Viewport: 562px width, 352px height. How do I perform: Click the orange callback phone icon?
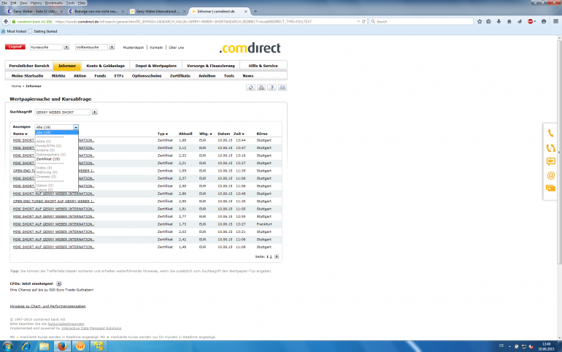[550, 148]
